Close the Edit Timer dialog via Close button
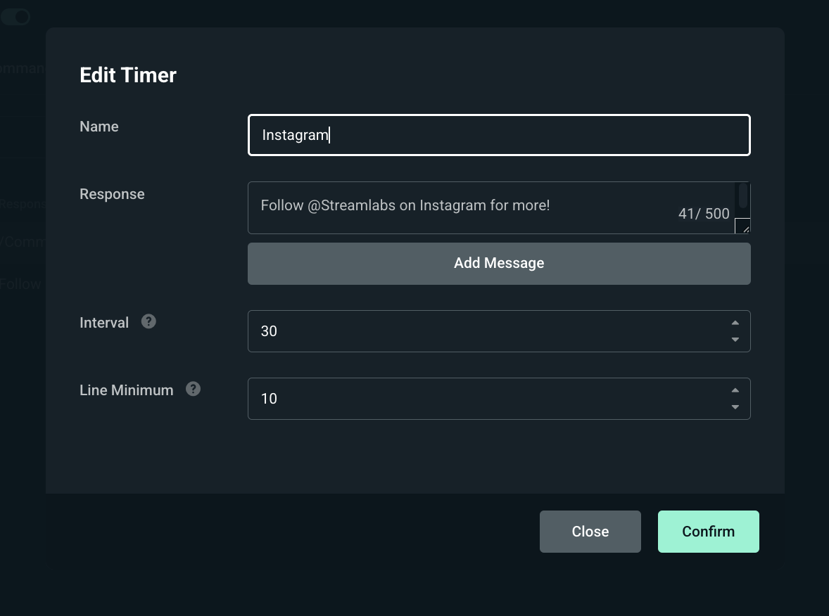 tap(590, 531)
